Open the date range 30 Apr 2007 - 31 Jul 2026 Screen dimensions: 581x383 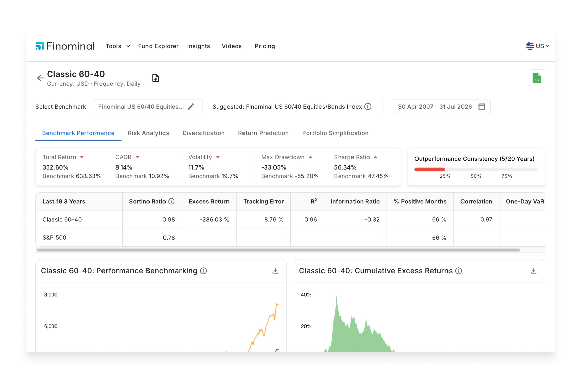coord(441,107)
